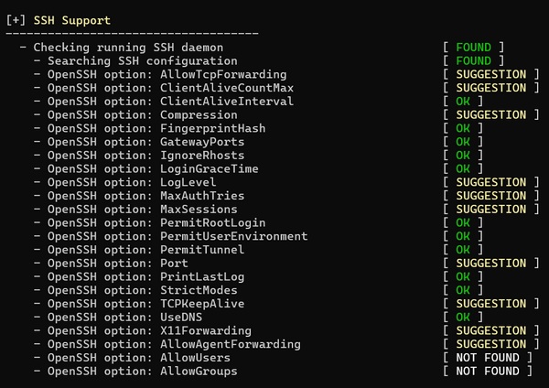549x388 pixels.
Task: Click the 'Checking running SSH daemon' line
Action: point(127,47)
